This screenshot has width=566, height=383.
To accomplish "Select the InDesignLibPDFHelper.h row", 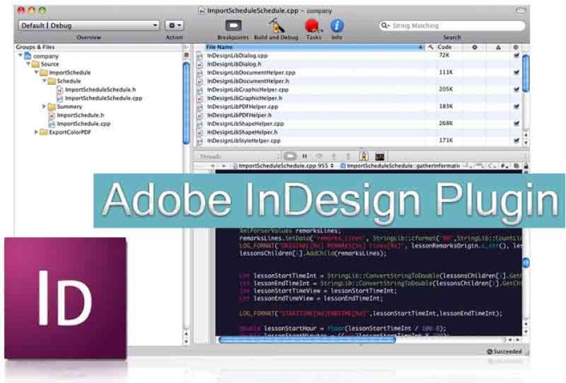I will pyautogui.click(x=359, y=115).
